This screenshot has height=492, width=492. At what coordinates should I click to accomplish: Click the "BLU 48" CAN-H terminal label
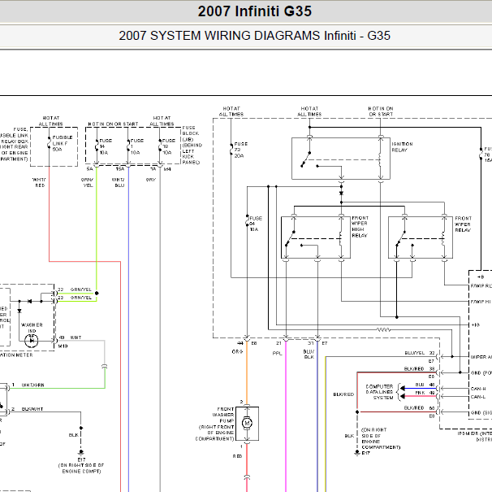click(425, 385)
